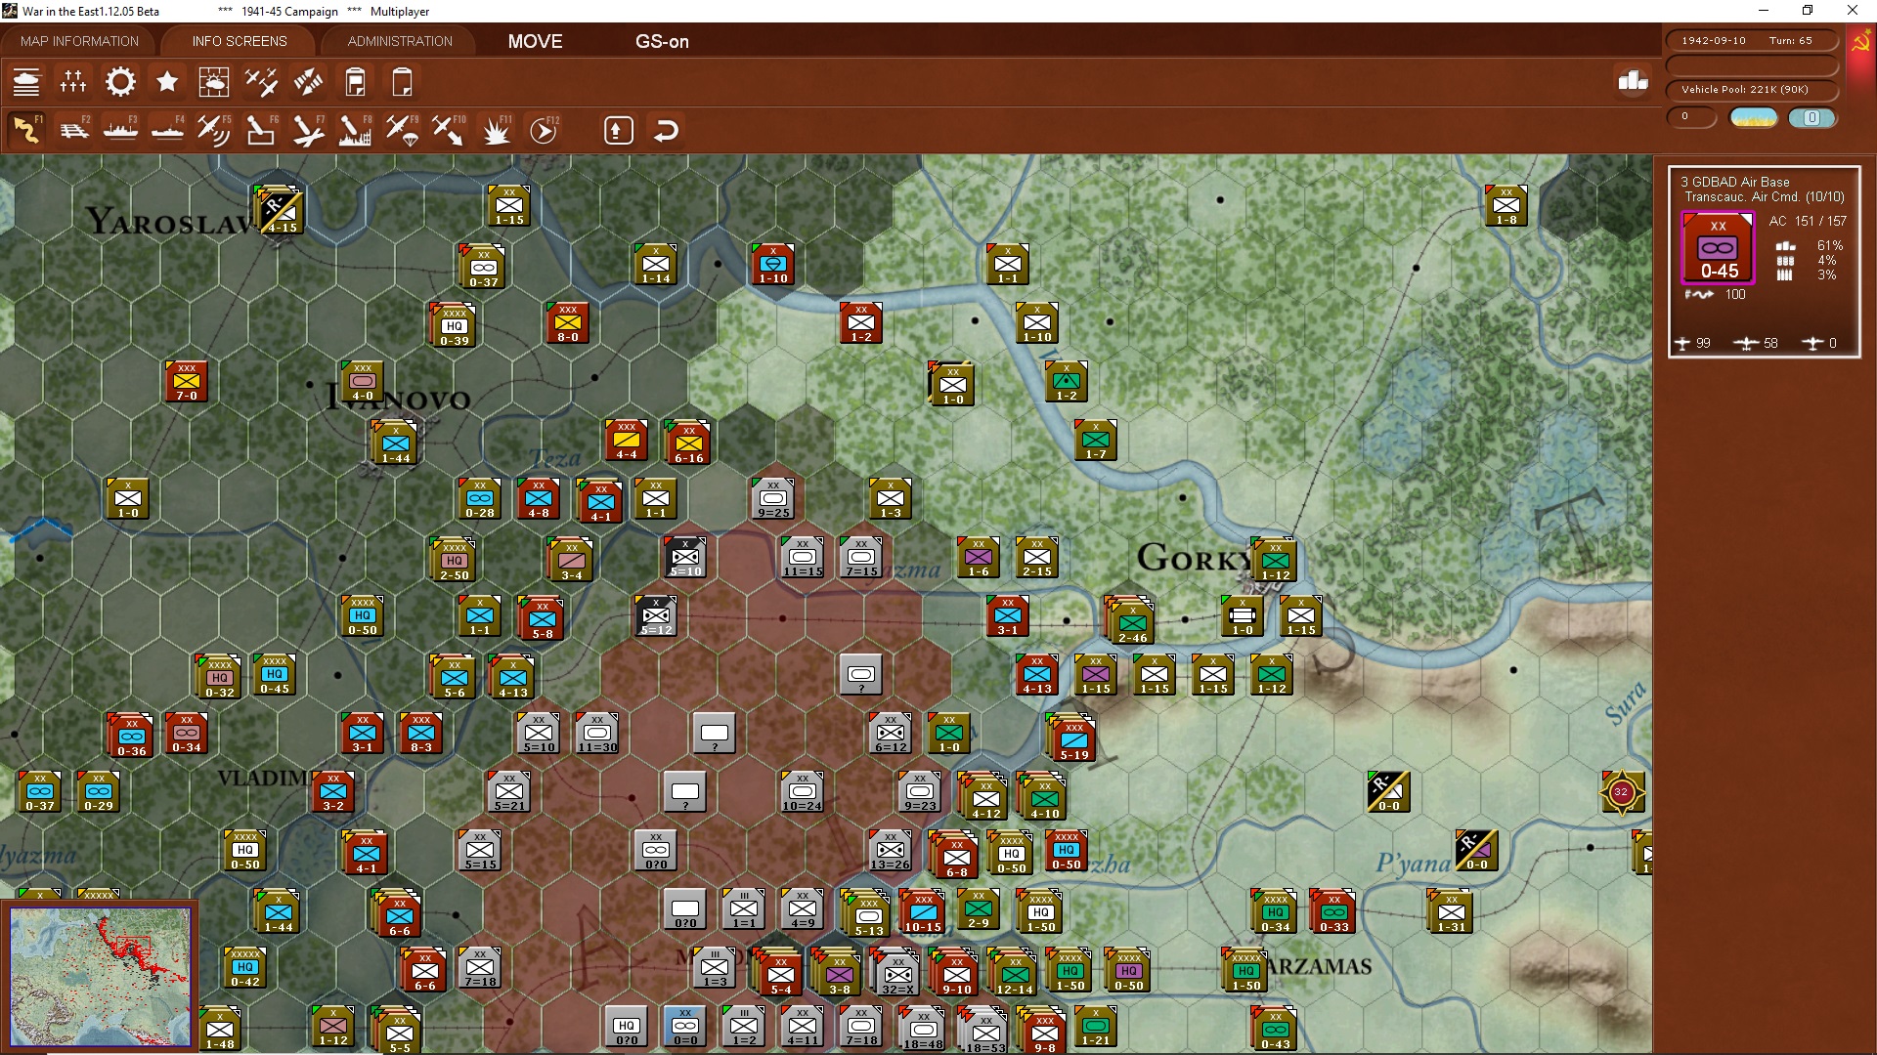Select the 2-46 green unit stack
The image size is (1877, 1055).
(1132, 622)
